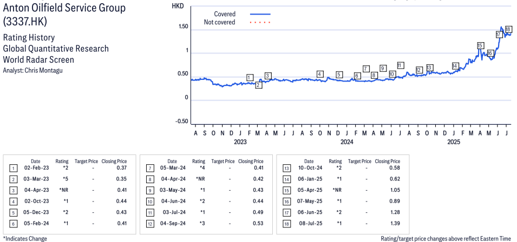Click the '2024' year label on x-axis
This screenshot has height=242, width=517.
point(347,142)
